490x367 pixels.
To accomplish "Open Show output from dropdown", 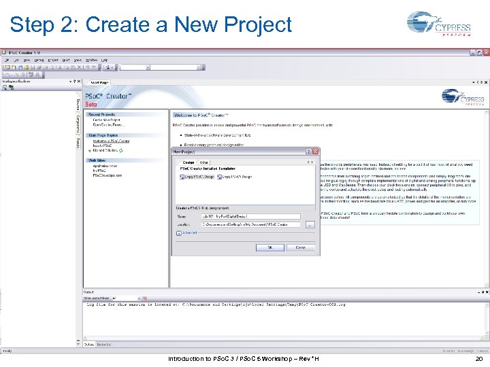I will tap(139, 298).
